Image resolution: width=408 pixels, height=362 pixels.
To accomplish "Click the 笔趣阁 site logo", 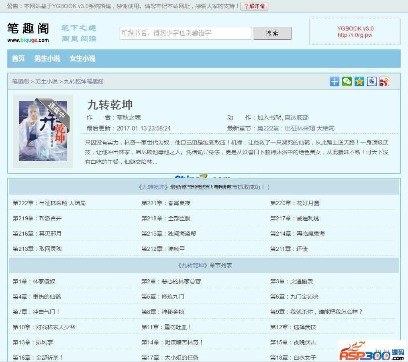I will [x=28, y=32].
